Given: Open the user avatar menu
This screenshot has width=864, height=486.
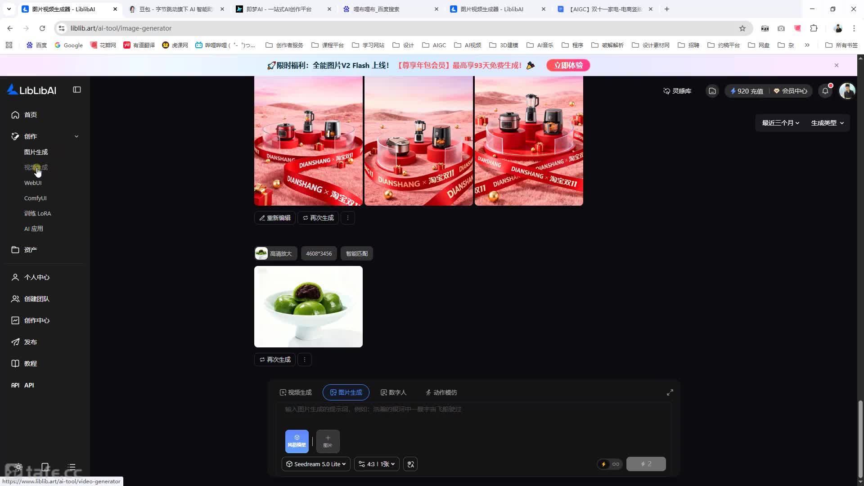Looking at the screenshot, I should (847, 91).
